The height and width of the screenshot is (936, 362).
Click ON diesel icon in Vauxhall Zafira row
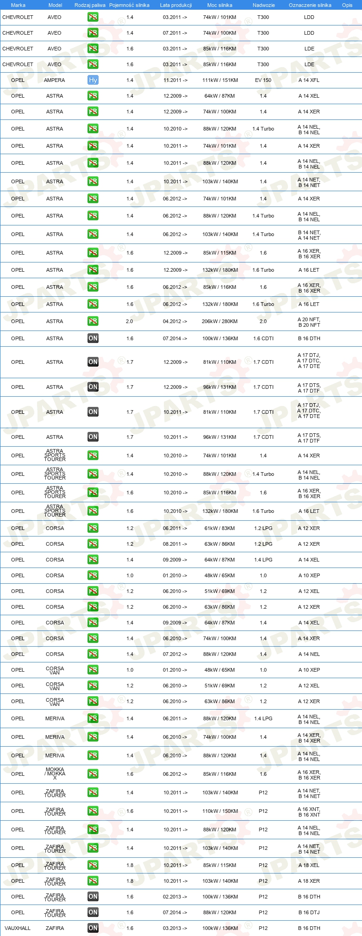[x=93, y=928]
